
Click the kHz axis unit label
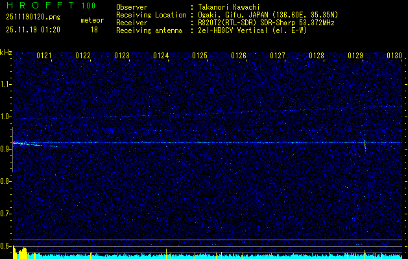6,52
